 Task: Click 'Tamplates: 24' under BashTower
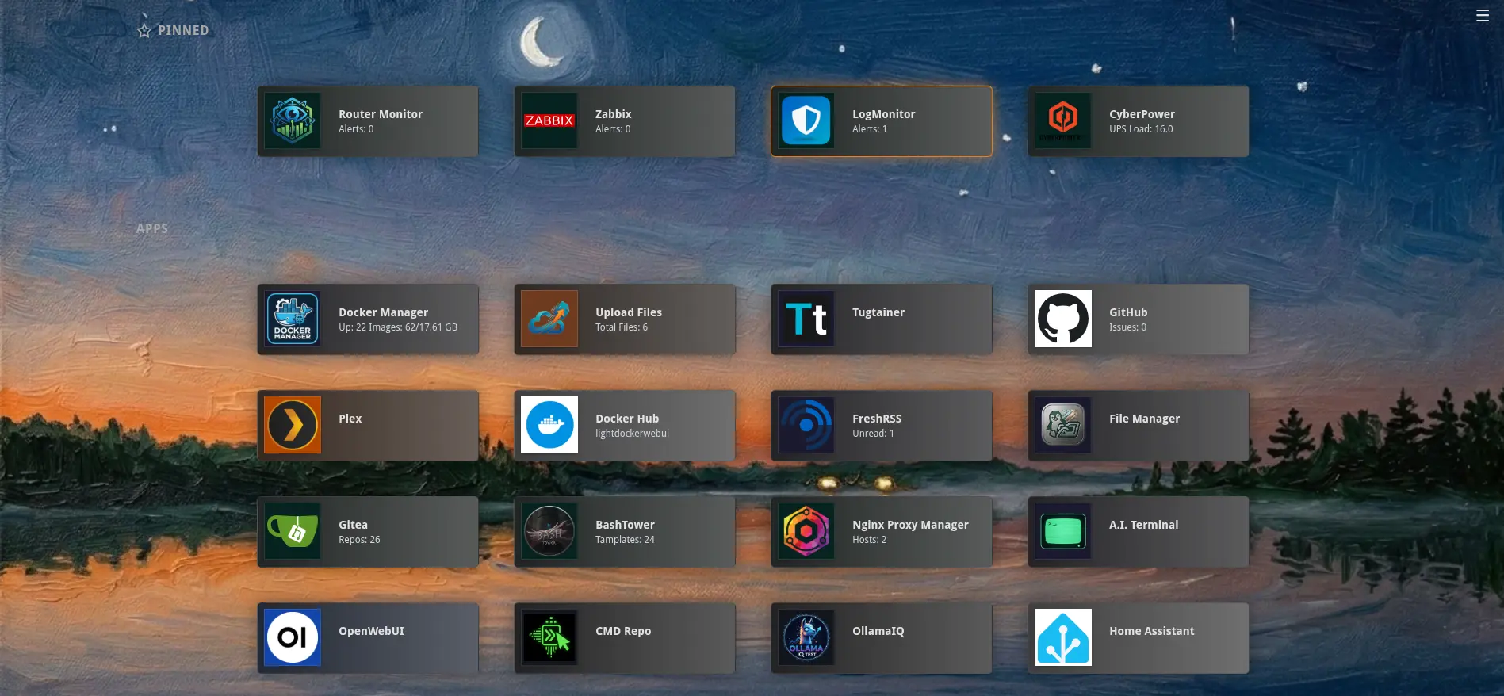point(625,540)
